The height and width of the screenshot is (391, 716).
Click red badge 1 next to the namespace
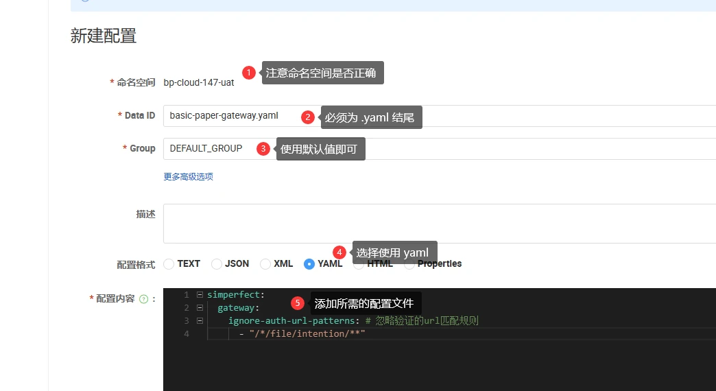[x=249, y=73]
